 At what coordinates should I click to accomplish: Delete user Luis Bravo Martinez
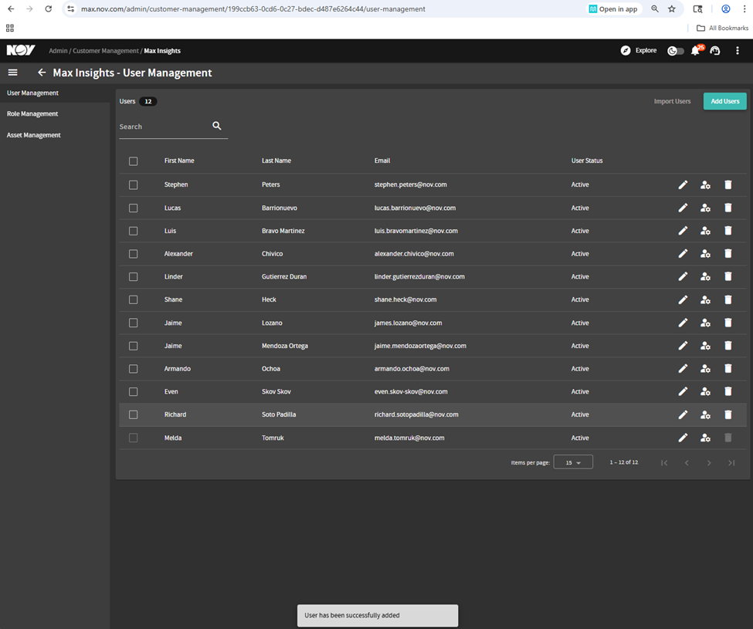[x=728, y=231]
